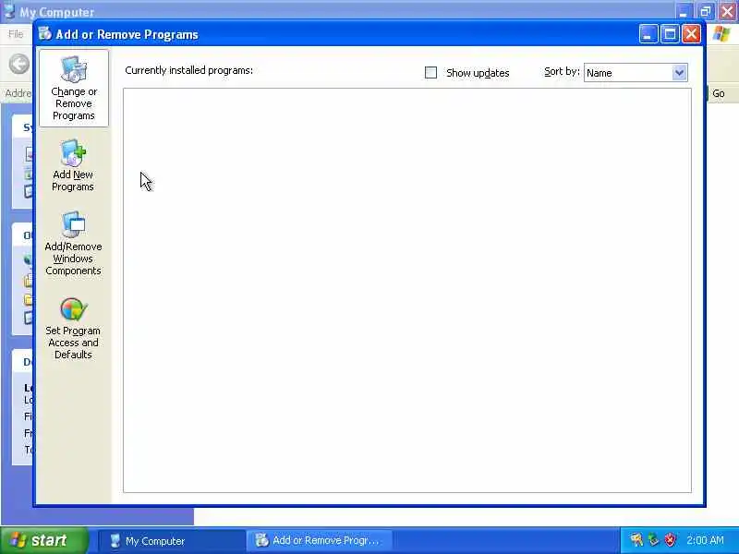Close the Add or Remove Programs window
This screenshot has height=554, width=739.
tap(691, 34)
